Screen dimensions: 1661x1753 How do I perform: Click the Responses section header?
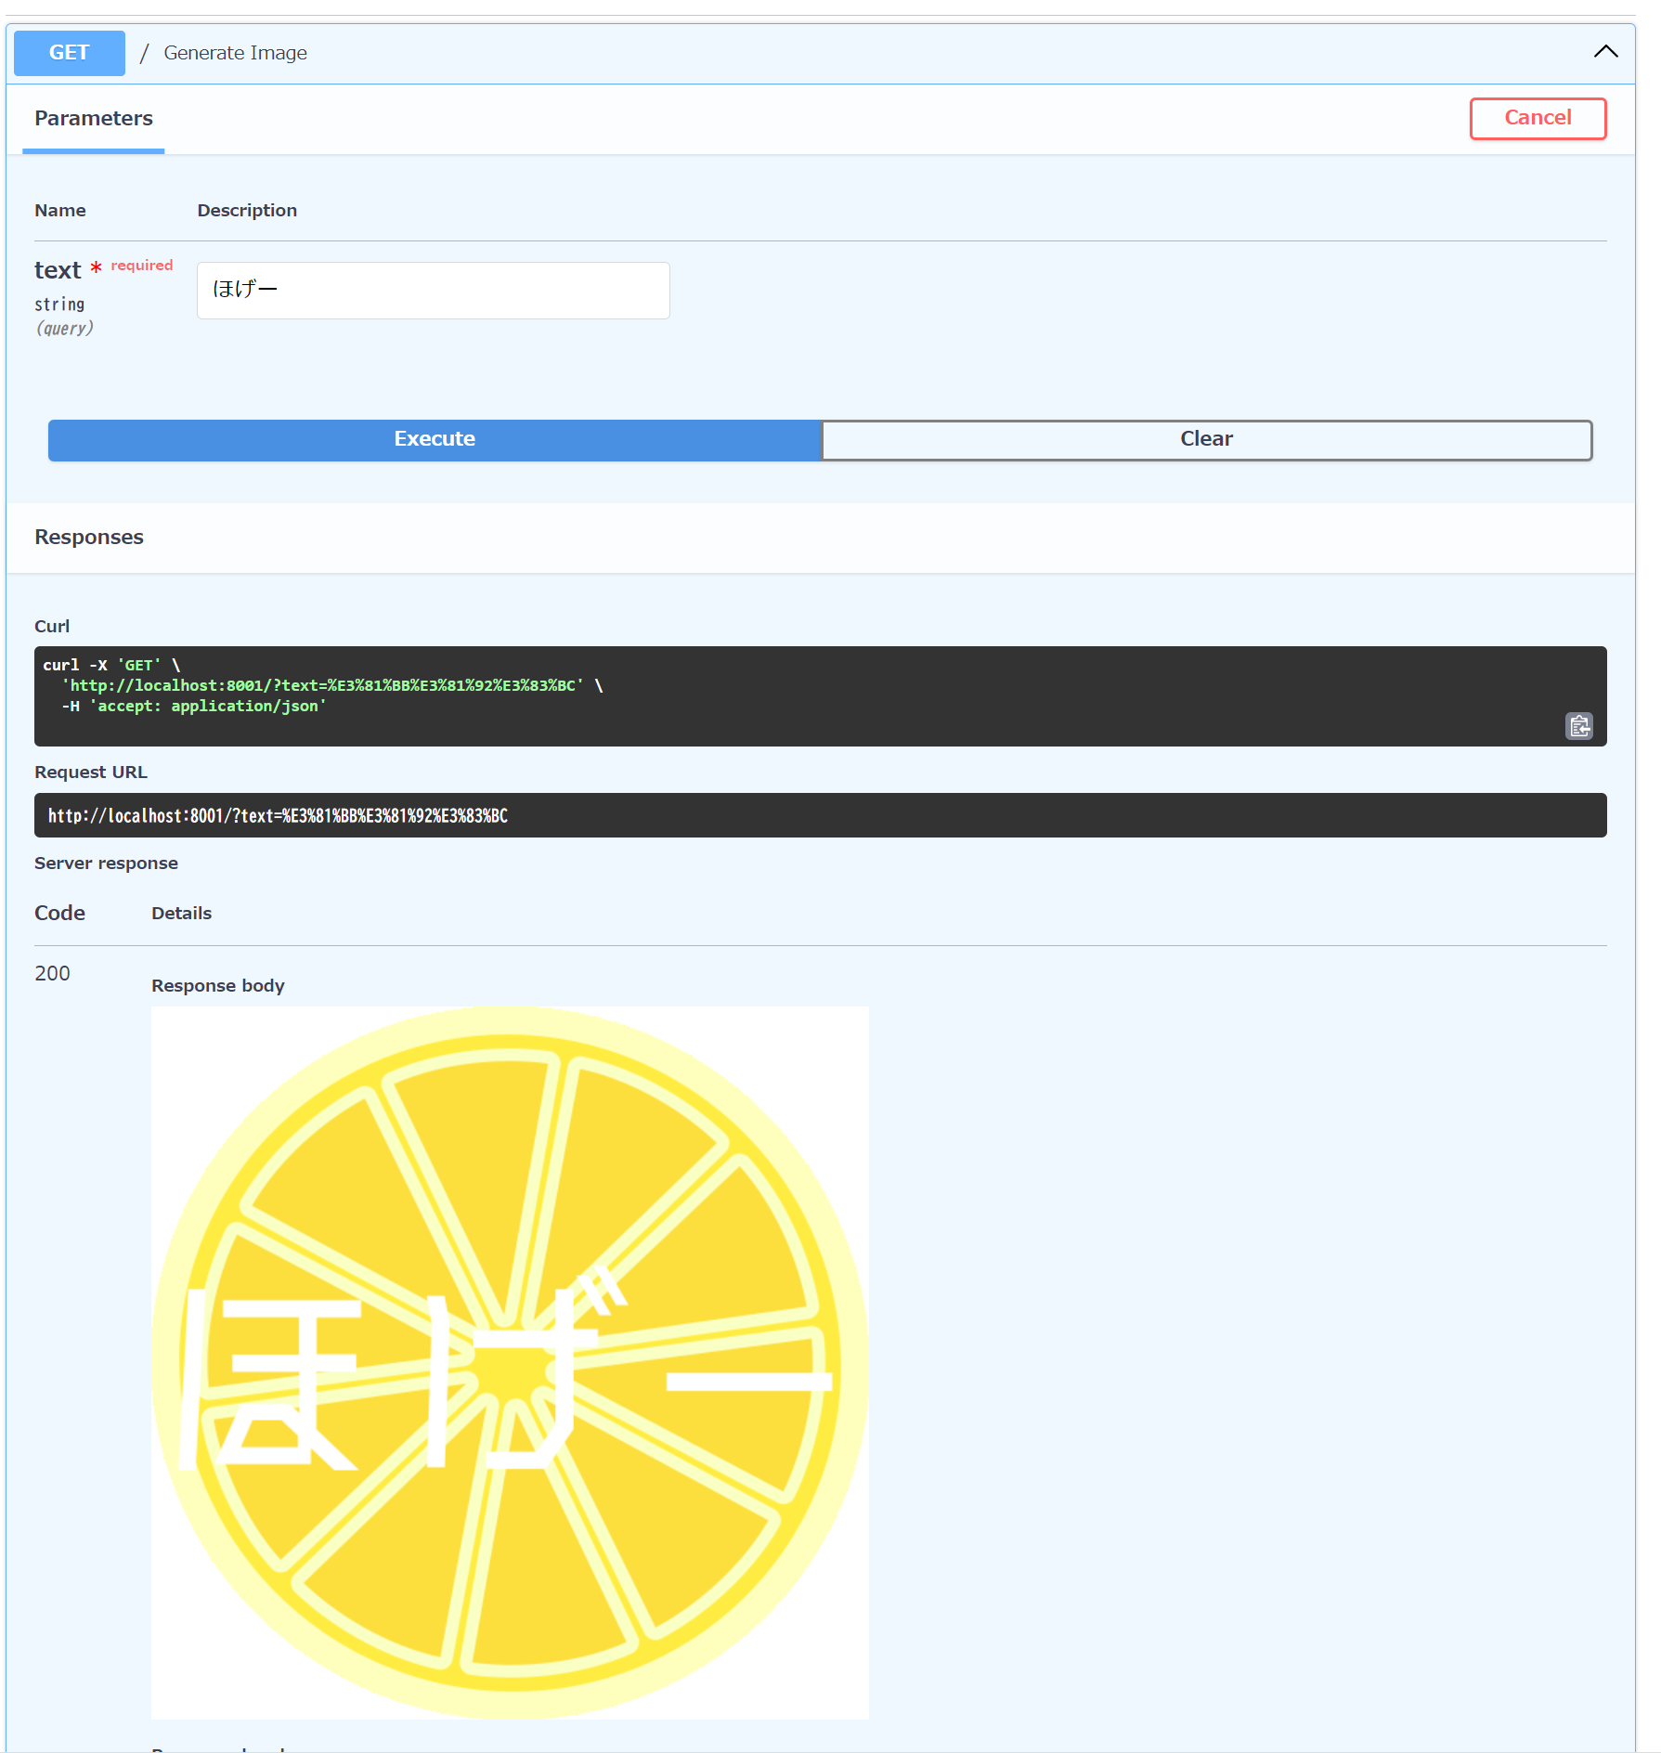pyautogui.click(x=88, y=537)
